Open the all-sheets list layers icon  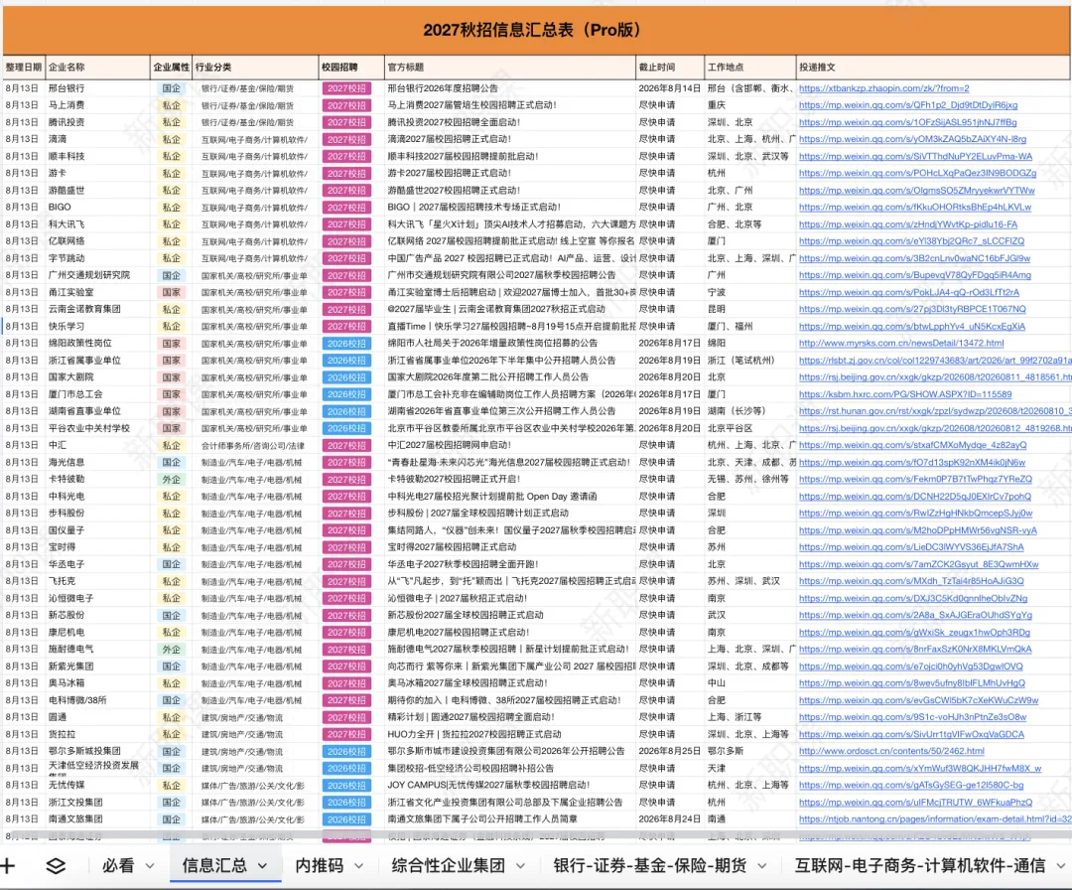56,865
